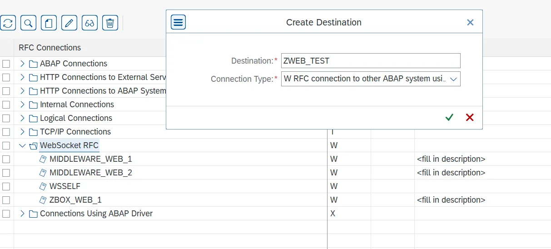Check the Logical Connections row checkbox

(6, 118)
